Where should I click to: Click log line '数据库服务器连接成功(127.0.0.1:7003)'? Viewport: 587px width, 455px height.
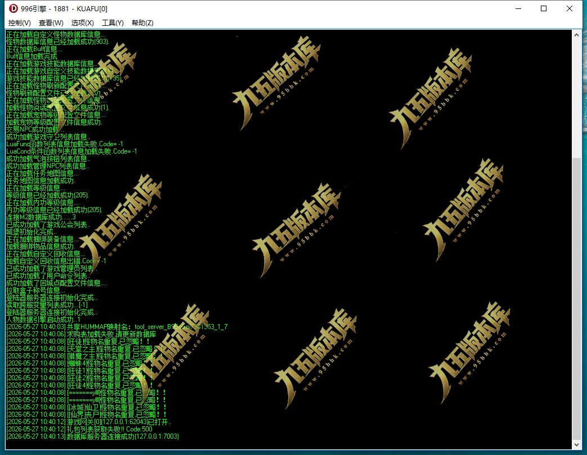(92, 436)
